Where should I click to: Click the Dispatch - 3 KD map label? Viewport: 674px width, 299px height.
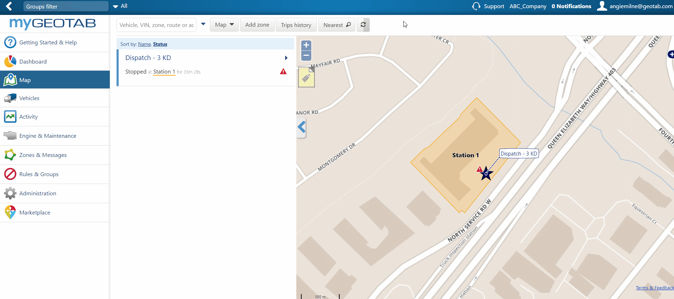[519, 154]
